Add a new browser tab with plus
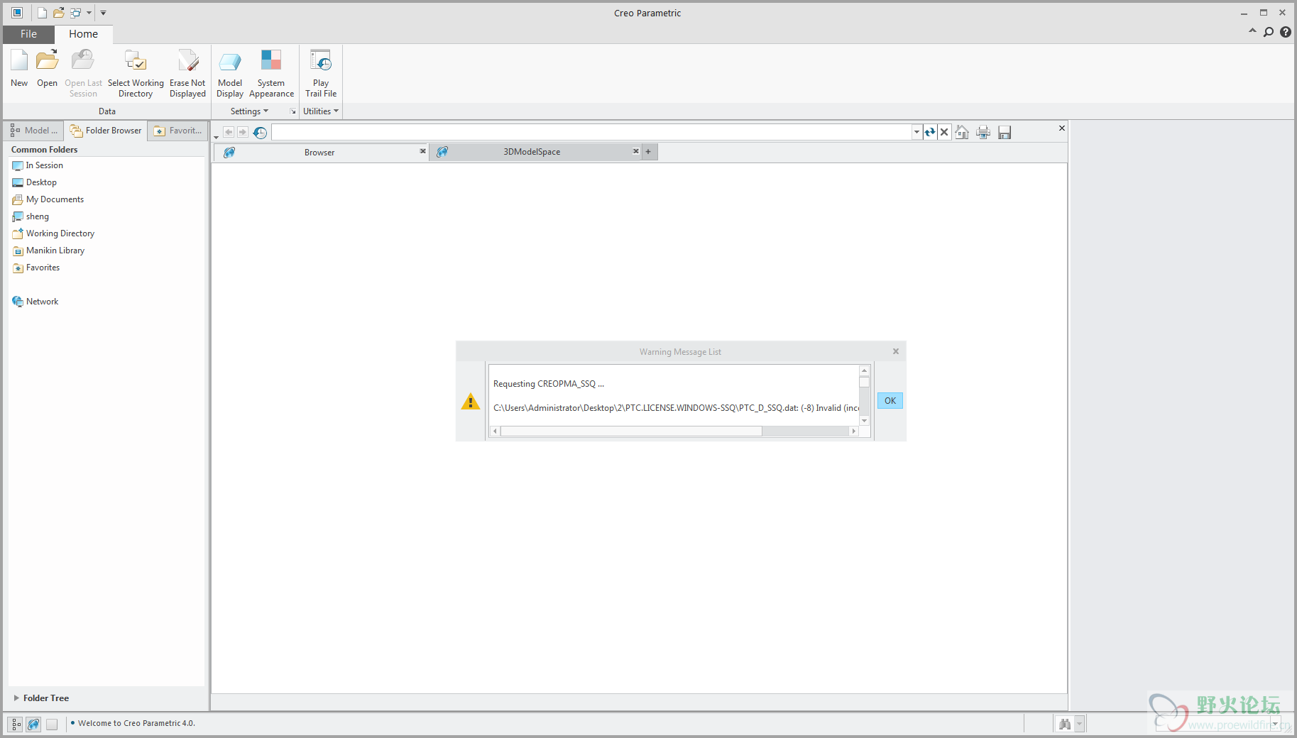1297x738 pixels. pyautogui.click(x=649, y=152)
